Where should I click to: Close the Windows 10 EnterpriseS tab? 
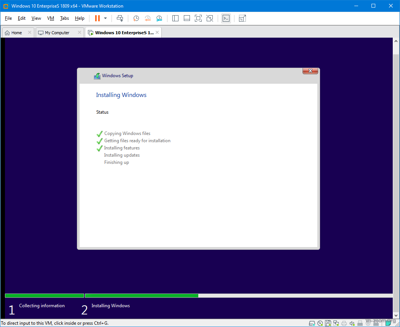click(157, 32)
